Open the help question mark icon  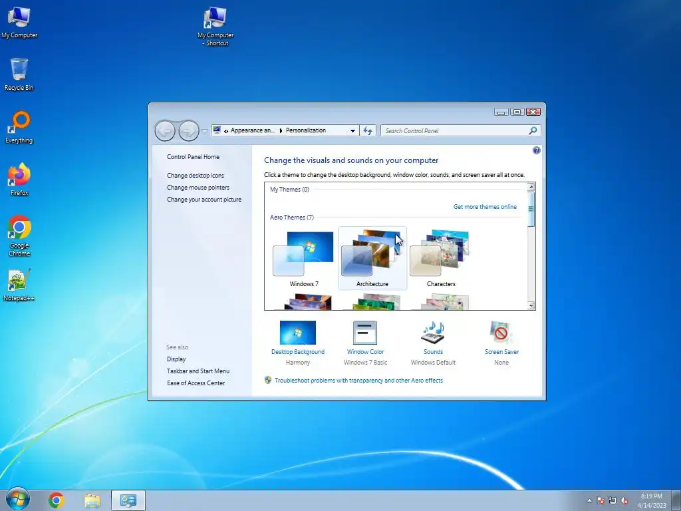point(537,150)
